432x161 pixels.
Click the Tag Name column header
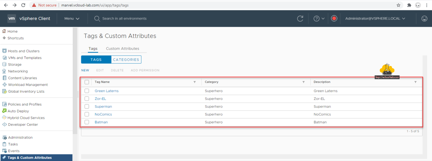click(102, 82)
